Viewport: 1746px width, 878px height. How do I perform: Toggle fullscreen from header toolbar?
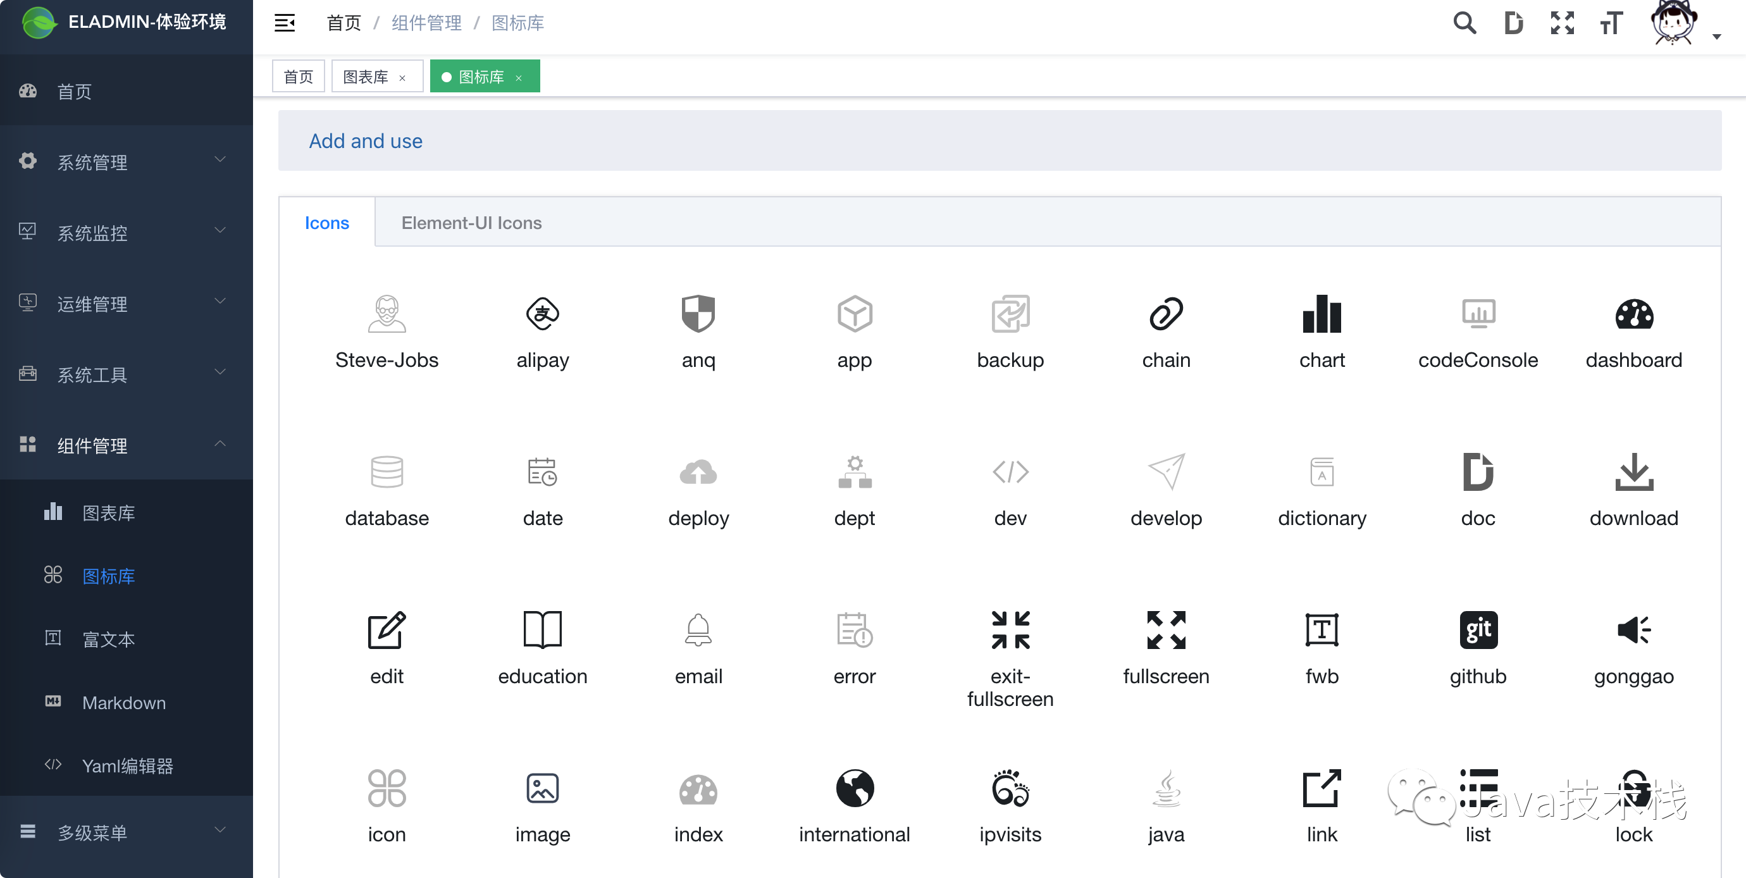point(1562,22)
